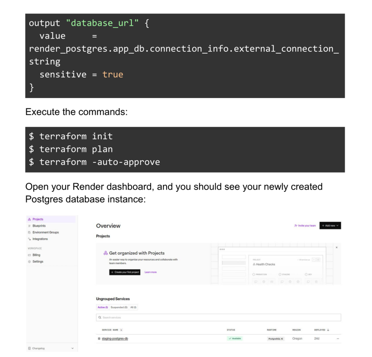The height and width of the screenshot is (357, 372).
Task: Click the Changelog icon
Action: 29,348
